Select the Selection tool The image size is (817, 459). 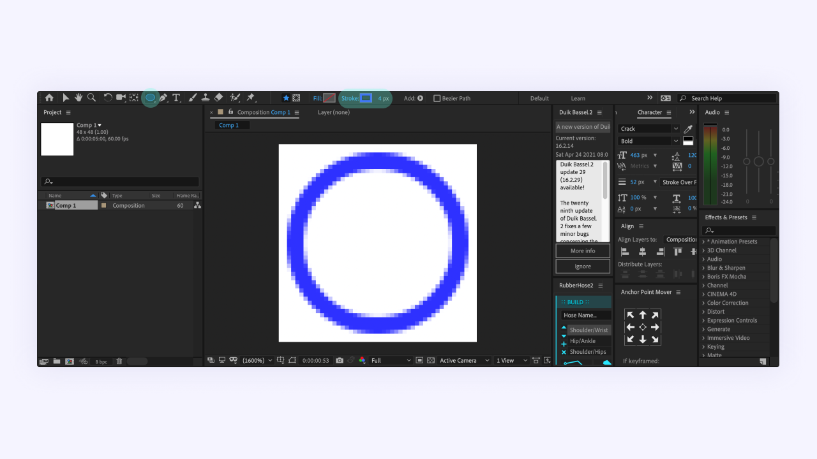coord(66,98)
